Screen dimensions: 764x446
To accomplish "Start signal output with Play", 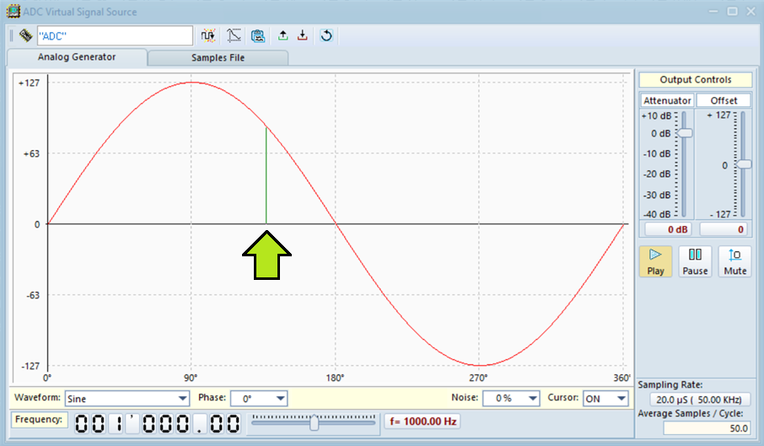I will (655, 262).
